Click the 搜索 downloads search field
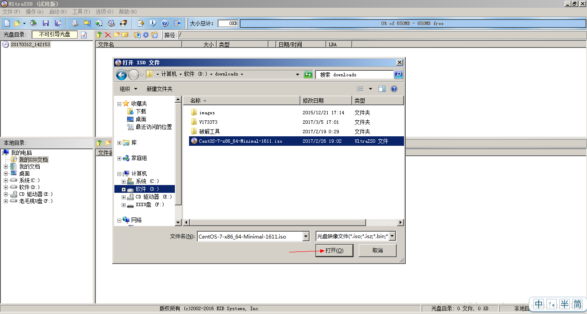 pos(355,75)
